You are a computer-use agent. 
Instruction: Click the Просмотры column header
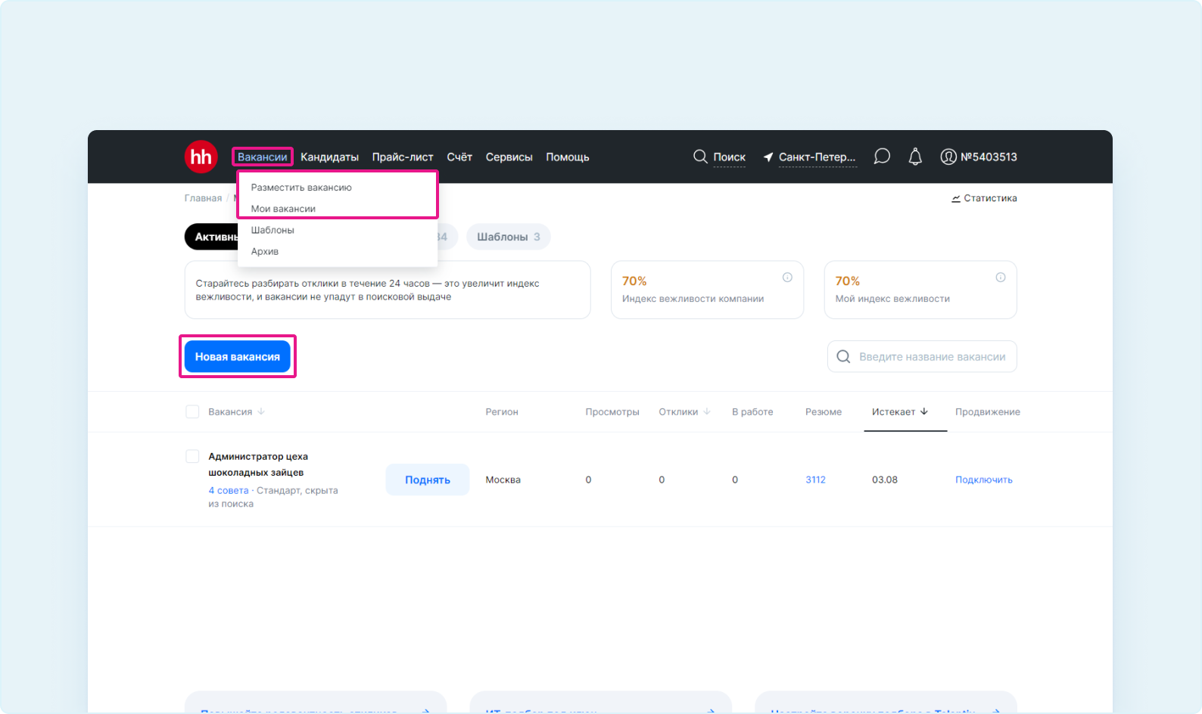pyautogui.click(x=612, y=411)
